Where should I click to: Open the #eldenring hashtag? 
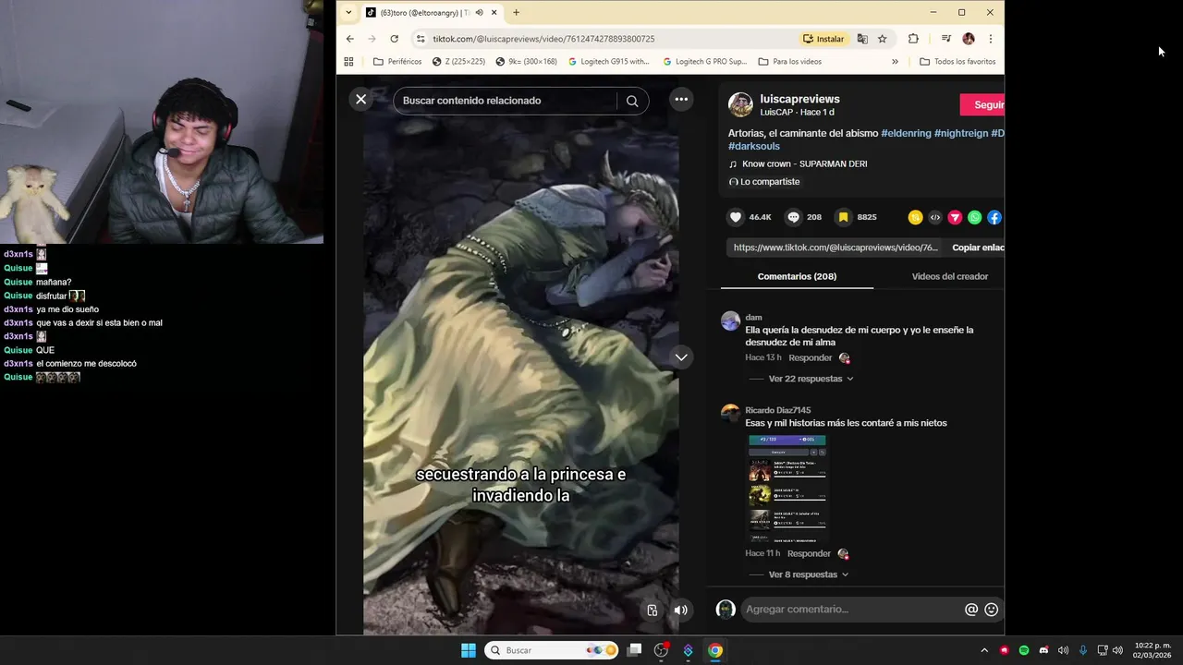click(906, 133)
